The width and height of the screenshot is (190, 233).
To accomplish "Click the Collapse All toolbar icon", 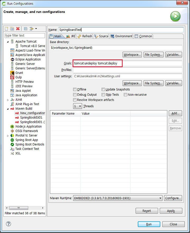I will pyautogui.click(x=26, y=29).
